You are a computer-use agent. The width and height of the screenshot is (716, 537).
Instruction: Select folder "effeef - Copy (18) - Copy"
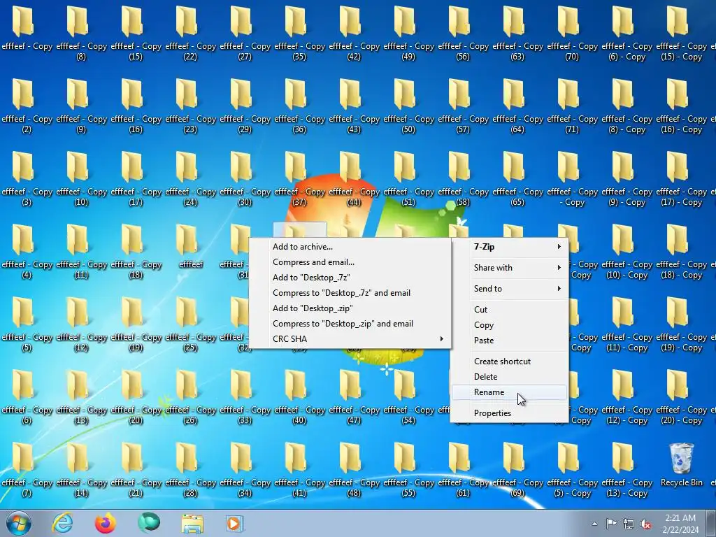pyautogui.click(x=681, y=252)
